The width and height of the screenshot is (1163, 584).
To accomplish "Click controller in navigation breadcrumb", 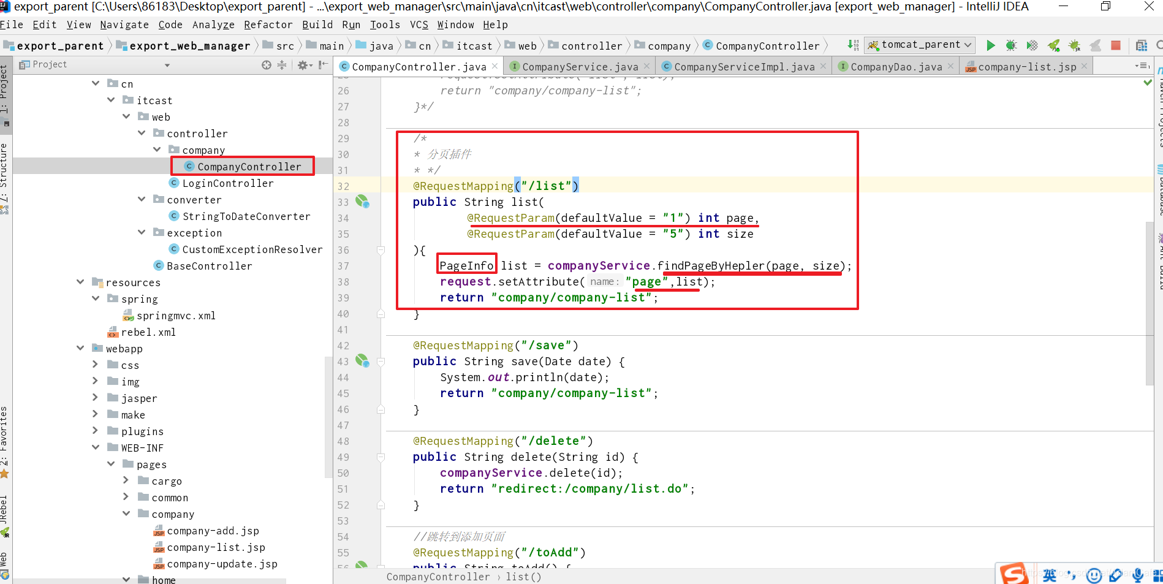I will click(x=585, y=46).
